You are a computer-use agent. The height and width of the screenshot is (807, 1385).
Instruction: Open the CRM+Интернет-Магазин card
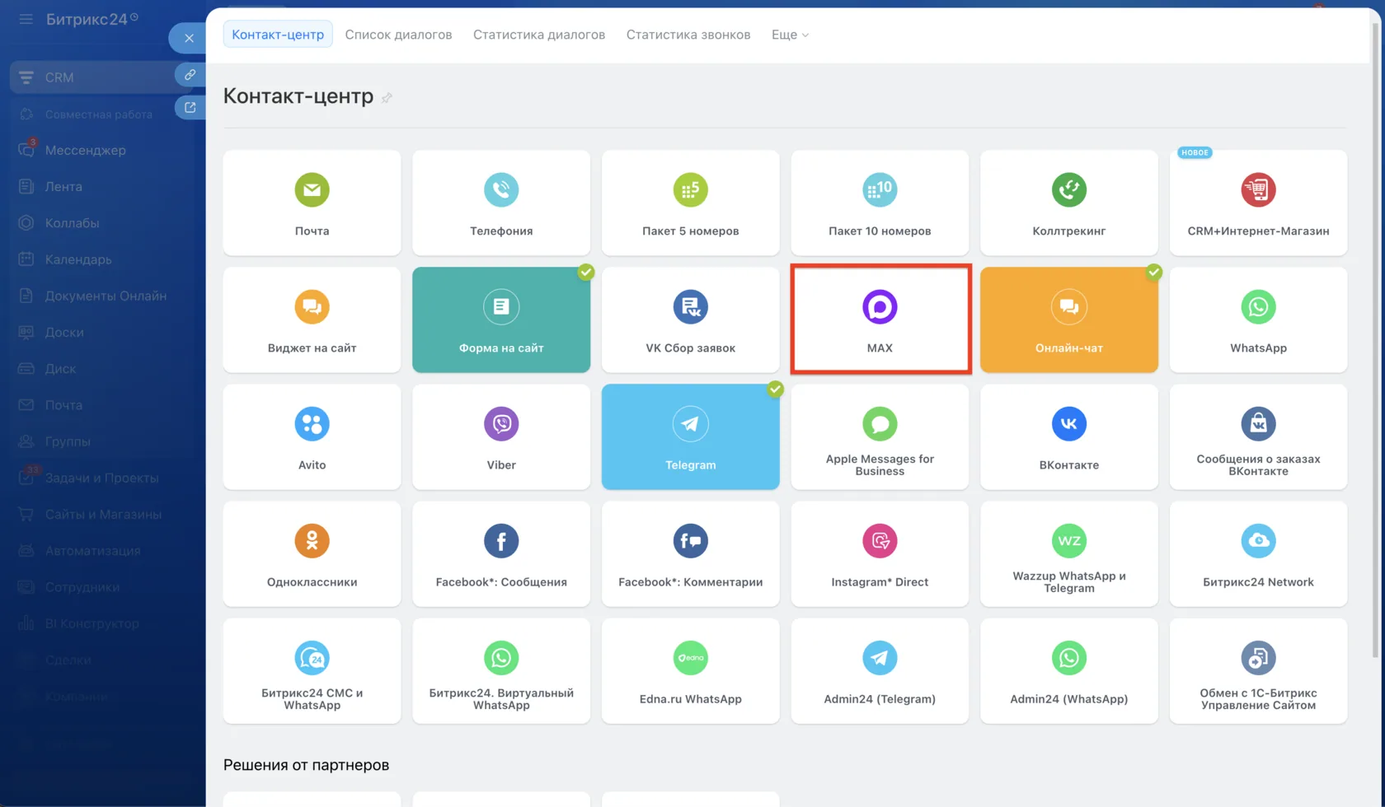(x=1258, y=203)
